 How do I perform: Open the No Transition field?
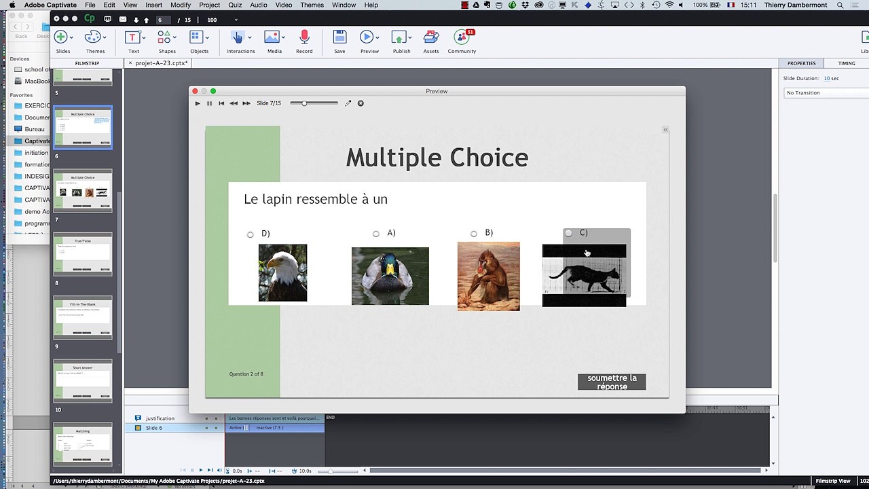pyautogui.click(x=826, y=92)
